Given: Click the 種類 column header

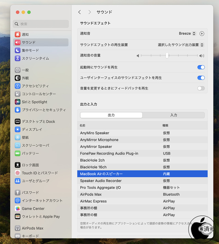Looking at the screenshot, I should pyautogui.click(x=165, y=125).
